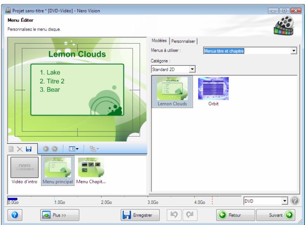
Task: Minimize the Nero Vision window
Action: (273, 10)
